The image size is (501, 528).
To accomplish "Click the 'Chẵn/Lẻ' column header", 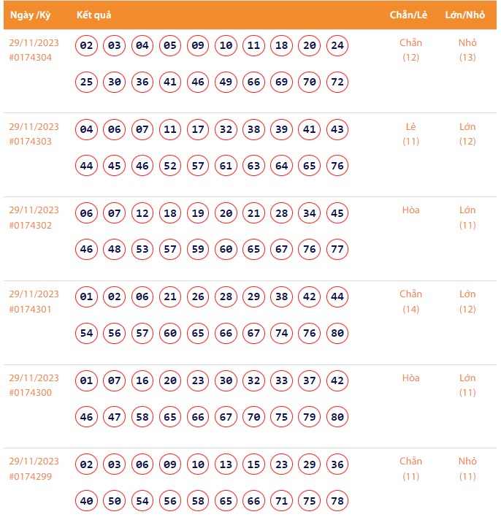I will (x=409, y=15).
